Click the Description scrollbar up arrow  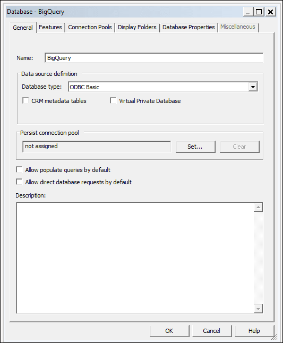pos(258,208)
